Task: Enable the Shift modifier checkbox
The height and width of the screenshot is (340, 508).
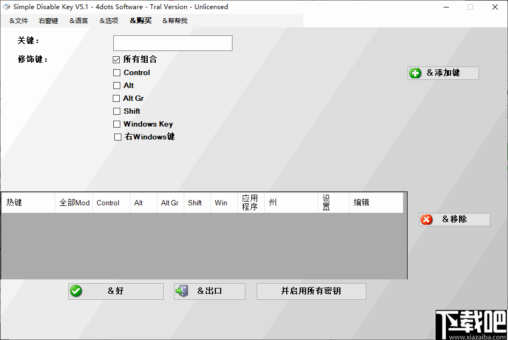Action: 116,111
